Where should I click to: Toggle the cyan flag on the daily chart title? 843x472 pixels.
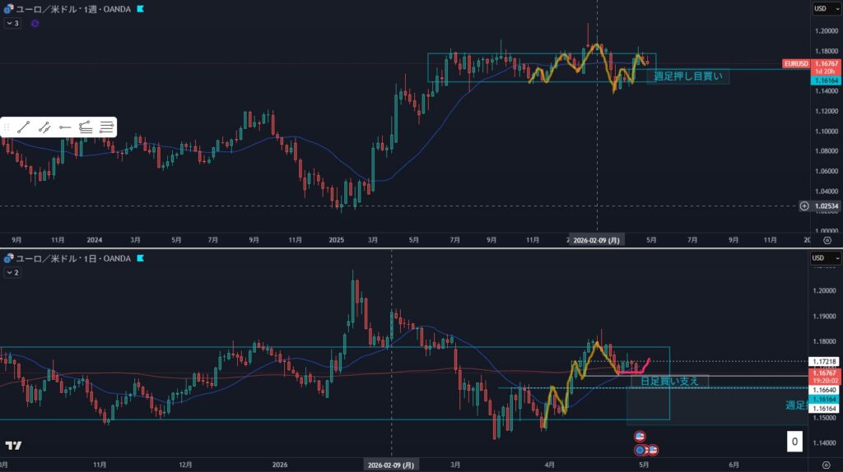coord(141,258)
